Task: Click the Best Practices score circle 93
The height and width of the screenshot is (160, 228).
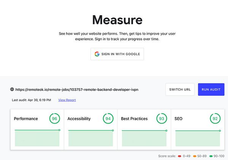Action: [x=161, y=119]
